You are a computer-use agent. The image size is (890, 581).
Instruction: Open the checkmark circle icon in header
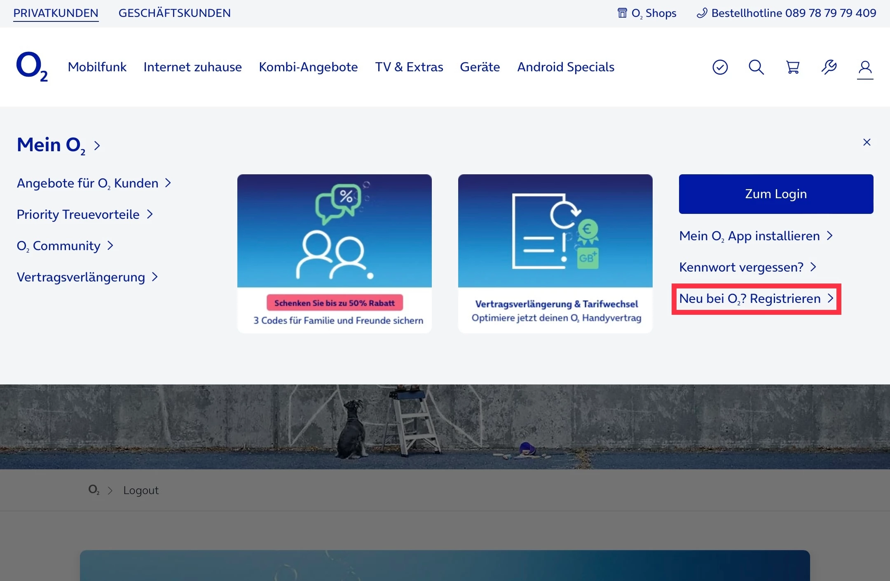click(720, 67)
